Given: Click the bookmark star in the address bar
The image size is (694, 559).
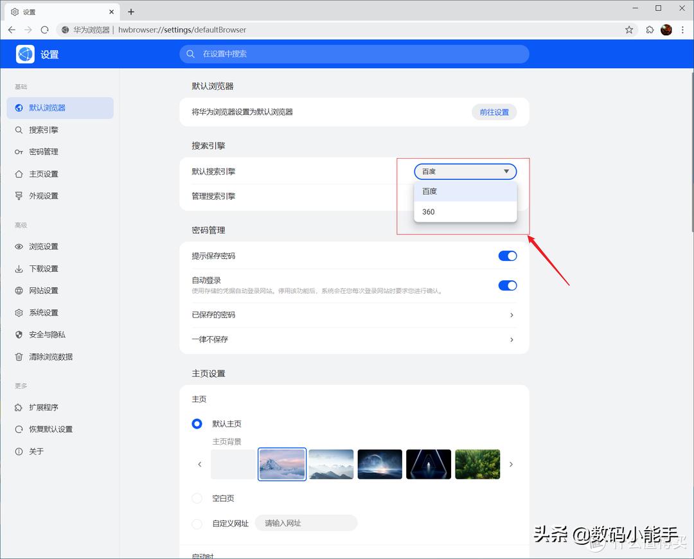Looking at the screenshot, I should (628, 30).
